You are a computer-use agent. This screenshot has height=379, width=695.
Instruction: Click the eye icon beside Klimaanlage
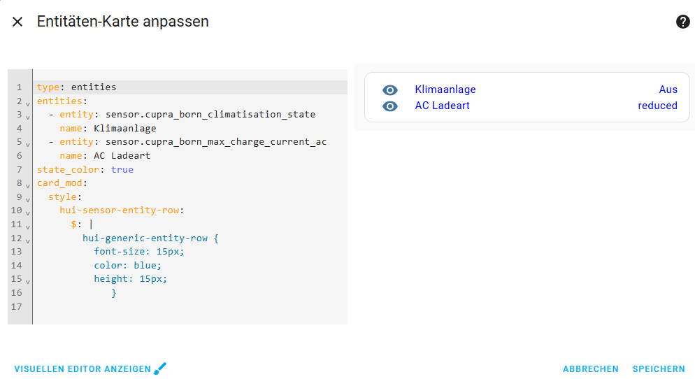390,90
